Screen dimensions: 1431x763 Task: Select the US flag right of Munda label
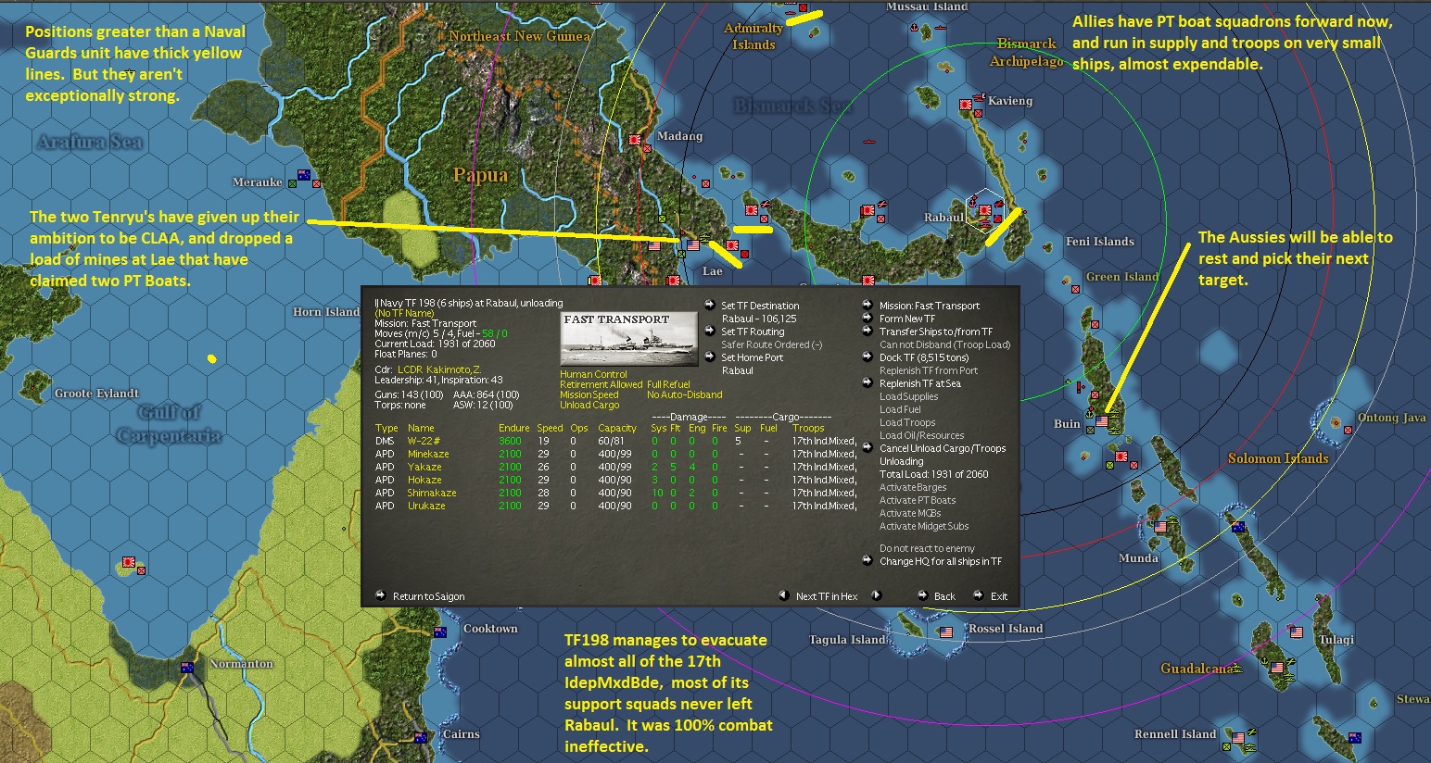(1160, 527)
